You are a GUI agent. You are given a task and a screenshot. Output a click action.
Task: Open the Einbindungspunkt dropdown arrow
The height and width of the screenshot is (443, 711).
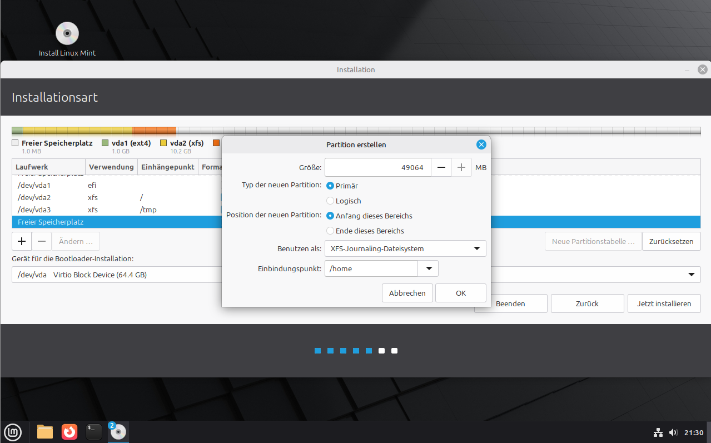coord(428,268)
